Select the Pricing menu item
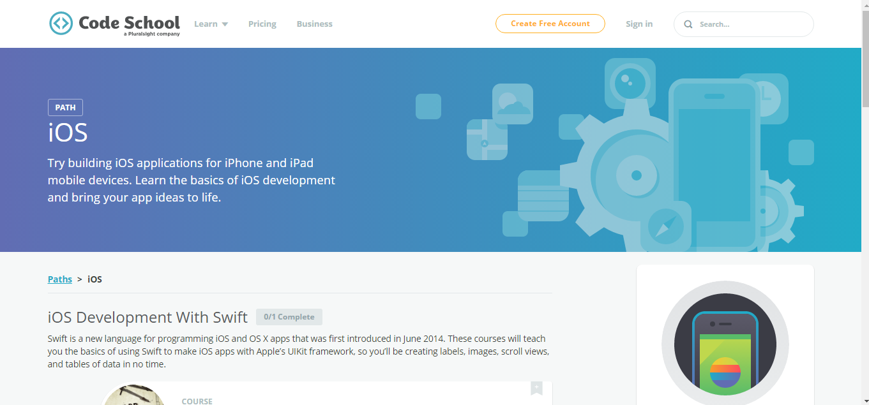This screenshot has height=405, width=869. (x=262, y=24)
